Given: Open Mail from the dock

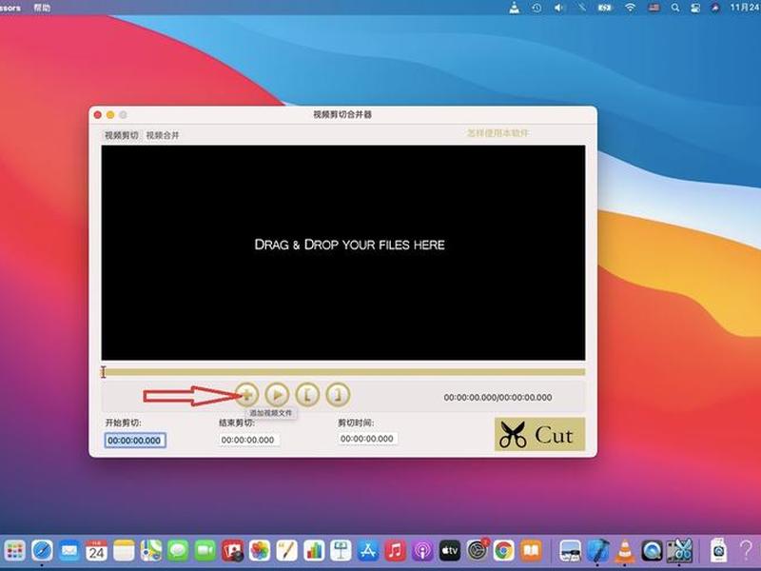Looking at the screenshot, I should [x=69, y=551].
